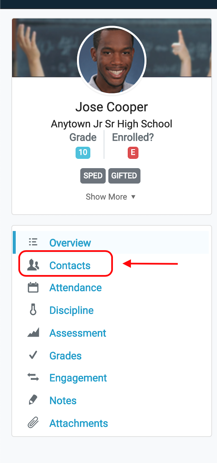Click the GIFTED badge
Image resolution: width=217 pixels, height=463 pixels.
(124, 176)
